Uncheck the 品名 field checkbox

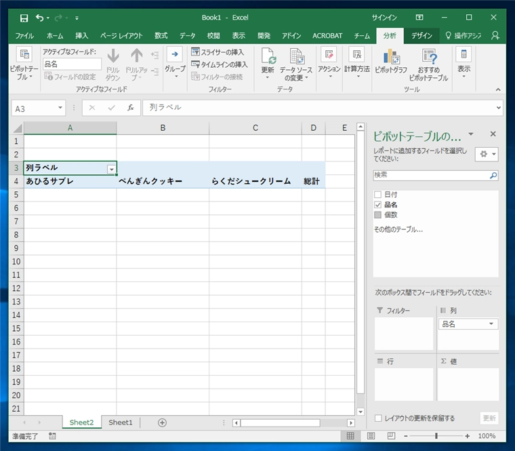pyautogui.click(x=378, y=205)
